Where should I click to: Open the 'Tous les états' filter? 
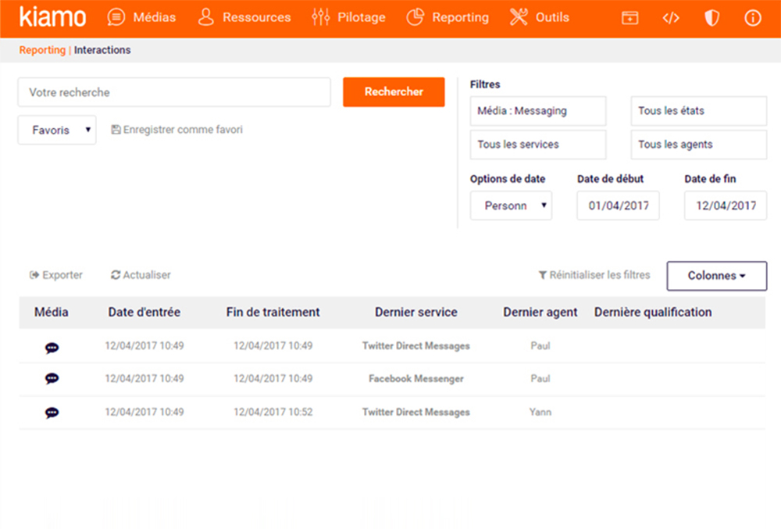[x=699, y=111]
